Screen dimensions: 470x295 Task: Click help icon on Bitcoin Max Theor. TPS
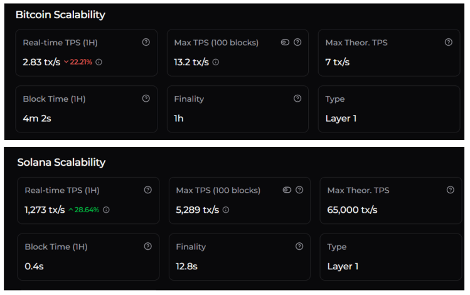tap(448, 42)
